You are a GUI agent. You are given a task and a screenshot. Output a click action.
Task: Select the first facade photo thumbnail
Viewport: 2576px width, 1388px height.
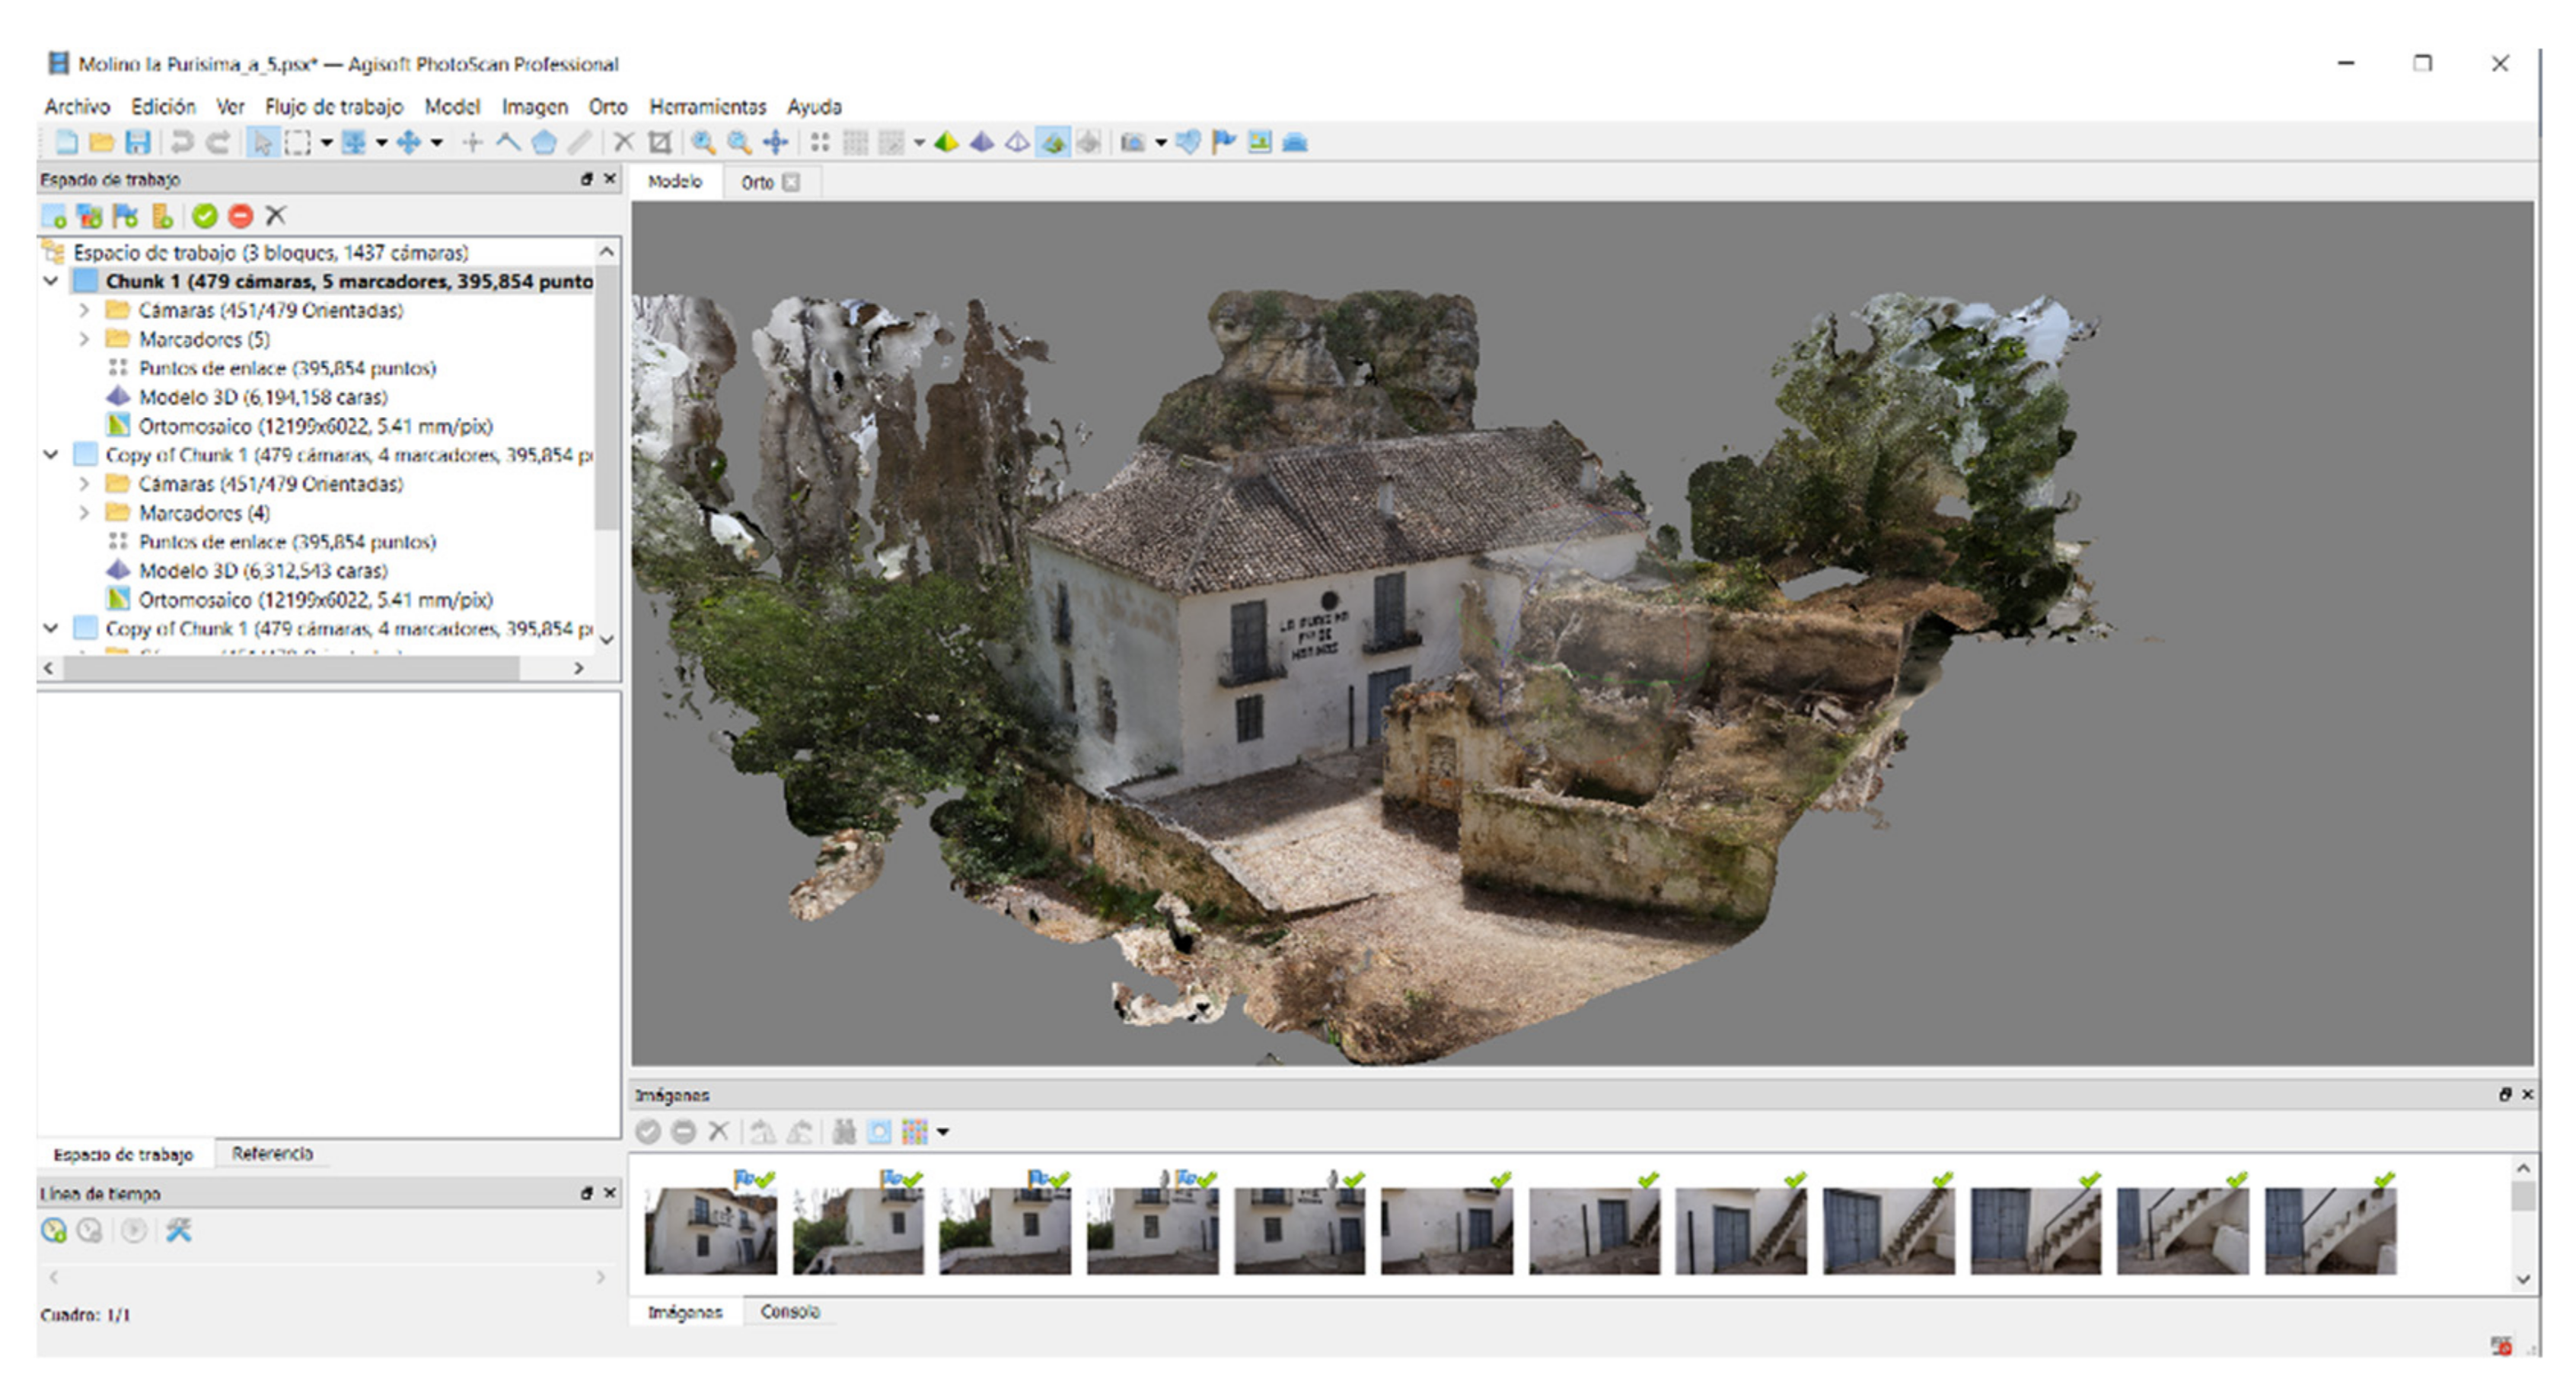click(710, 1230)
